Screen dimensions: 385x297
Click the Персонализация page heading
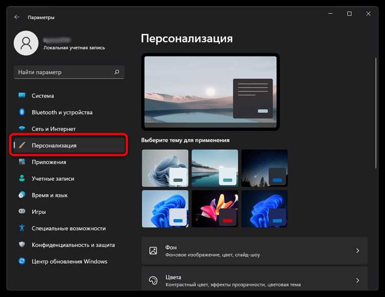click(187, 39)
